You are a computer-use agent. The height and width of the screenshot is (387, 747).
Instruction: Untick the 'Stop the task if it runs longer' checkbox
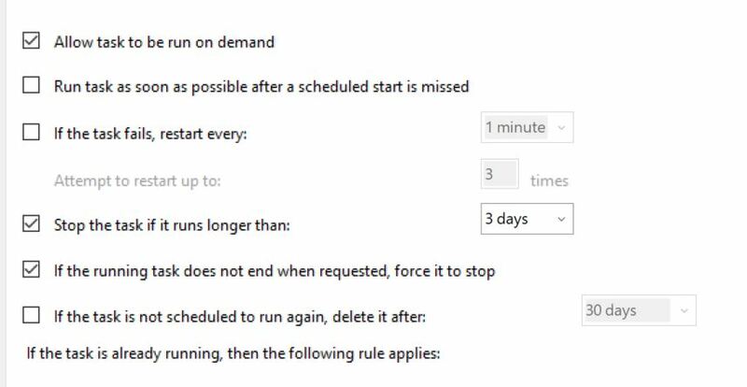(x=31, y=223)
